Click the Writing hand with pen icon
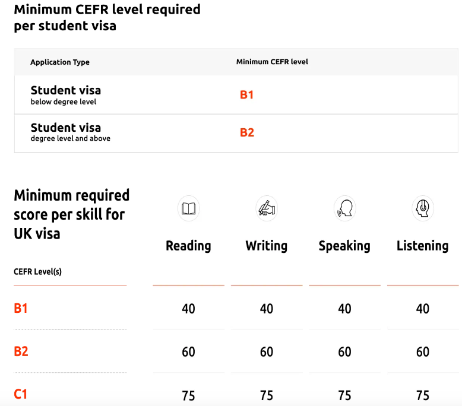The image size is (462, 406). (x=267, y=209)
